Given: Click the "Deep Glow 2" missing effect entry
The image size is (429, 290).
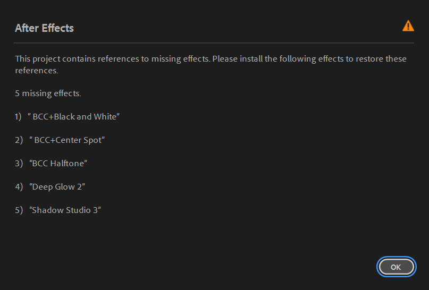Looking at the screenshot, I should (57, 187).
